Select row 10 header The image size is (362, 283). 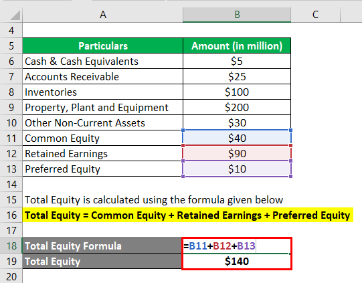pos(11,123)
